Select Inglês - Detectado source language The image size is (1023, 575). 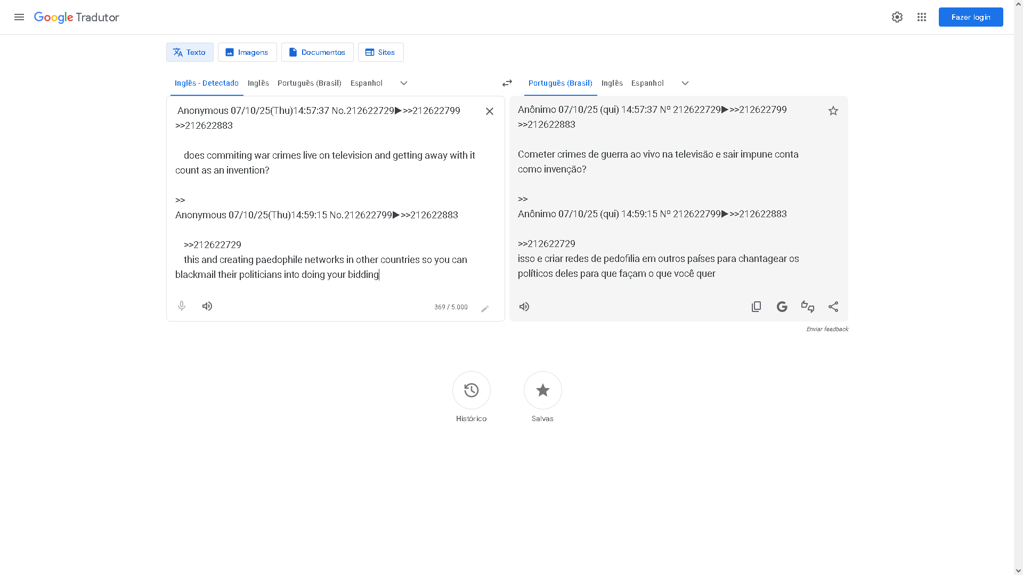pyautogui.click(x=207, y=83)
